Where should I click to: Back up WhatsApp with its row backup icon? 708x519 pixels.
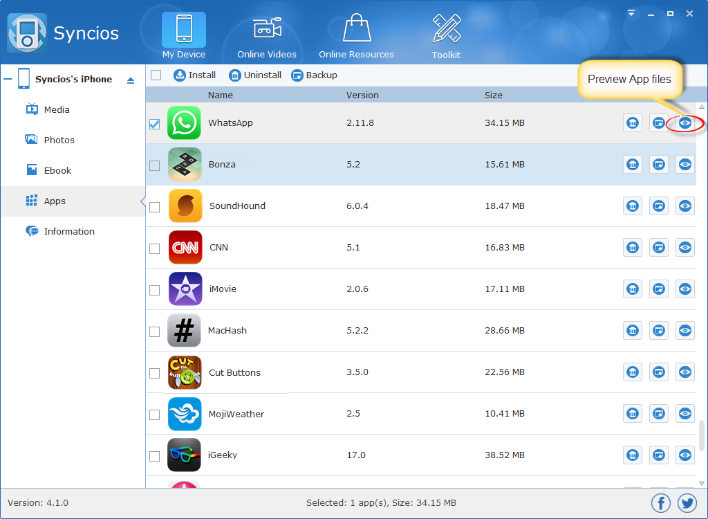(x=659, y=123)
